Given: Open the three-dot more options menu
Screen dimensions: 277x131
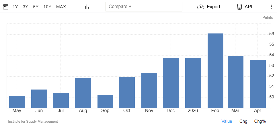Looking at the screenshot, I should 271,7.
